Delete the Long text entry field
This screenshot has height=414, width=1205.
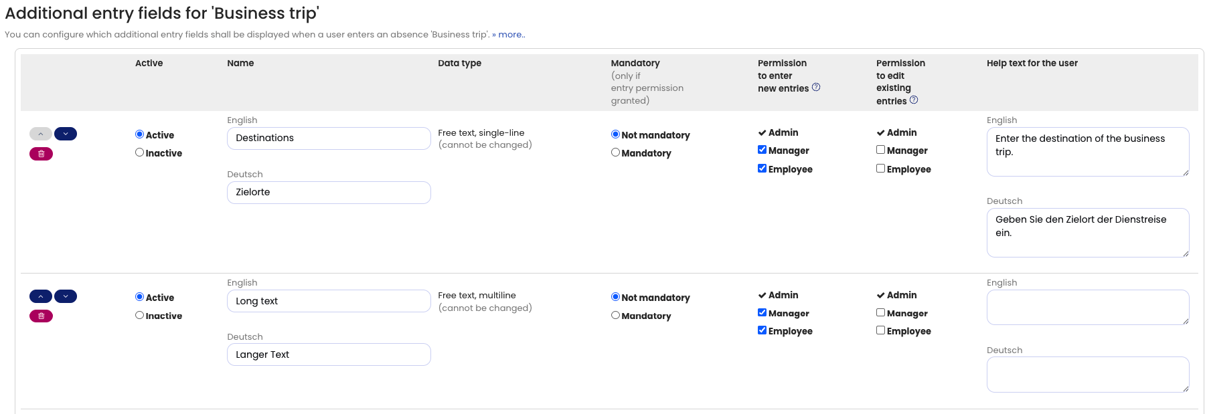click(41, 316)
